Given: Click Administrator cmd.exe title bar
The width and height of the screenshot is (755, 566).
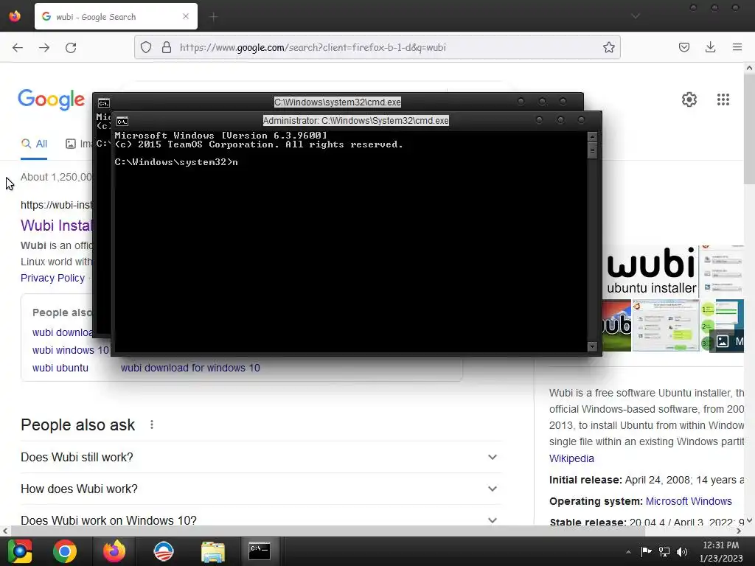Looking at the screenshot, I should (356, 121).
